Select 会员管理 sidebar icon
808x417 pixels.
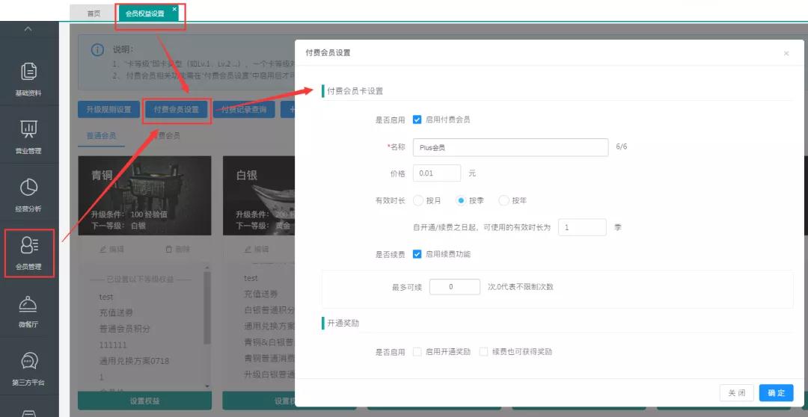pos(29,246)
